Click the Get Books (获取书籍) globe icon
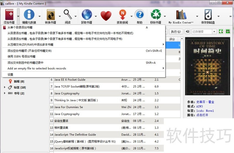Image resolution: width=234 pixels, height=153 pixels. [87, 15]
